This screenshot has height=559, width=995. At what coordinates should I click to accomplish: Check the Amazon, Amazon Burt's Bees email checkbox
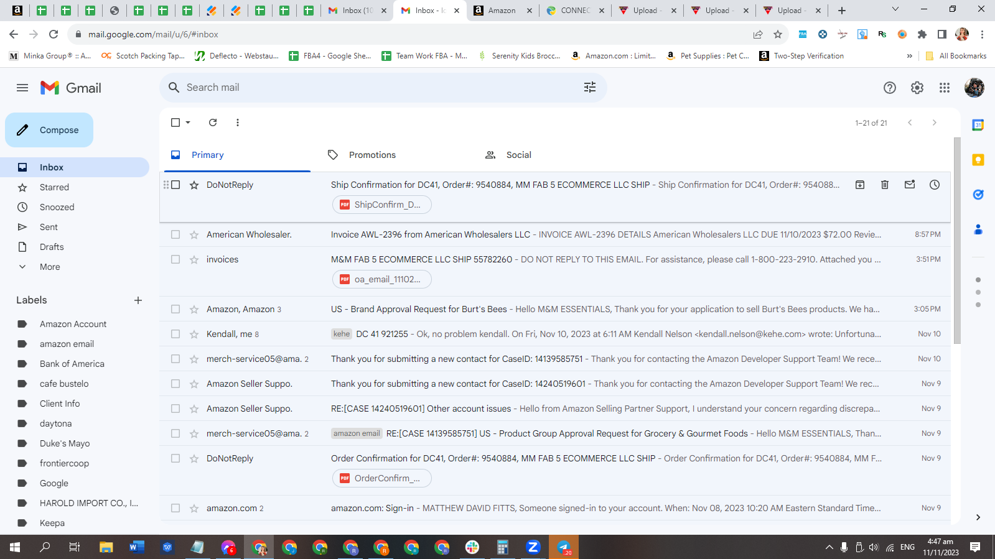[175, 309]
